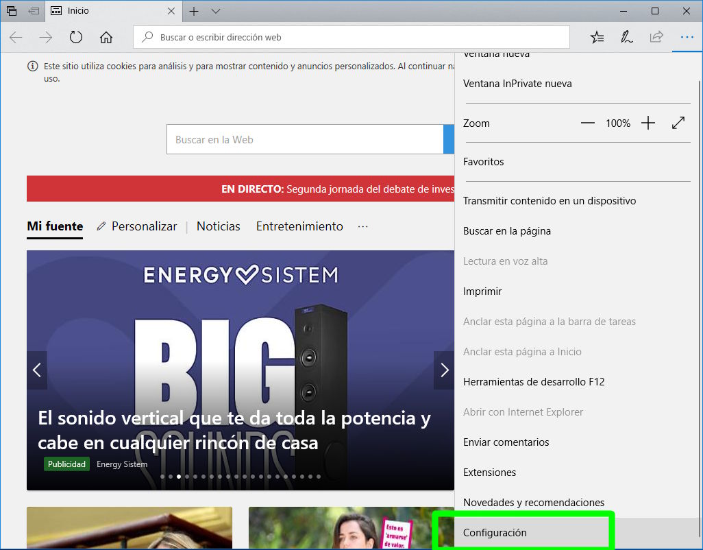This screenshot has height=550, width=703.
Task: Open Extensiones from the menu
Action: point(489,473)
